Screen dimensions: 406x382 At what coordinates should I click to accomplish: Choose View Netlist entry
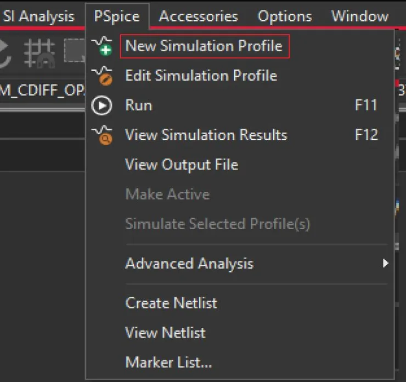point(165,333)
